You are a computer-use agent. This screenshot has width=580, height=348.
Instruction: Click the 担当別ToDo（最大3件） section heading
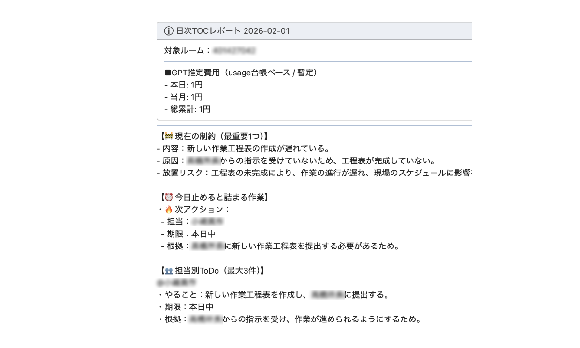(x=213, y=270)
